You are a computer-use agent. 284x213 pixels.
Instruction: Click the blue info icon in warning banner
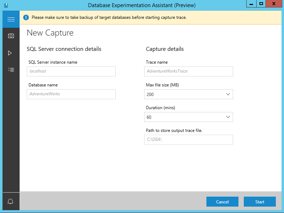pyautogui.click(x=26, y=17)
